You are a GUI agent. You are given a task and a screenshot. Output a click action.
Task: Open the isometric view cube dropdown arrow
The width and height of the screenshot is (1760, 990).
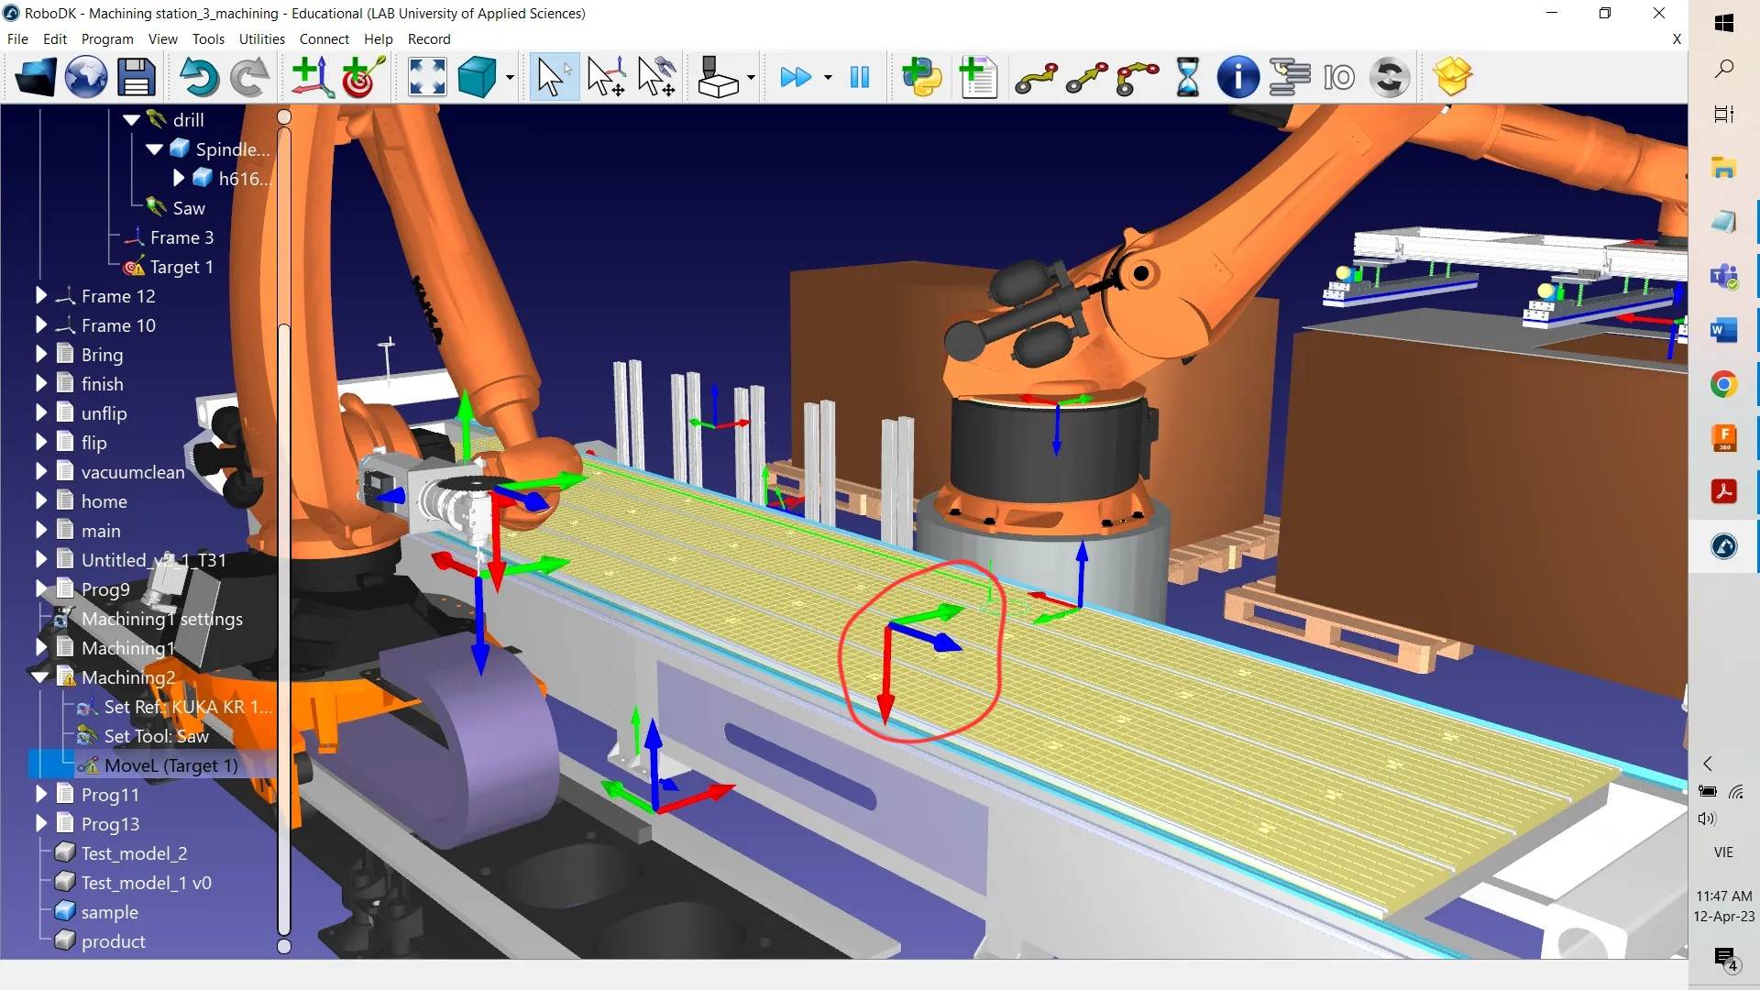(x=510, y=78)
